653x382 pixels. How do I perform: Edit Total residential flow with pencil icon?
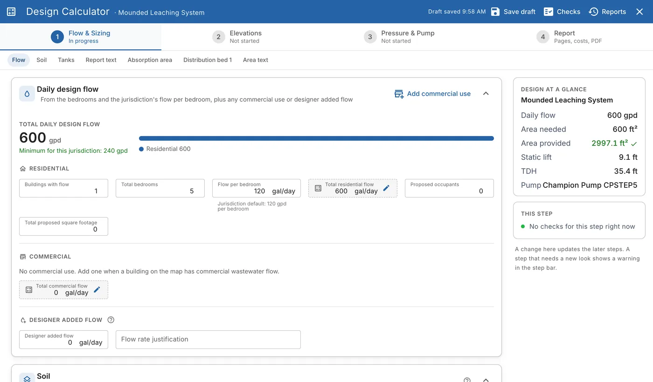point(386,188)
